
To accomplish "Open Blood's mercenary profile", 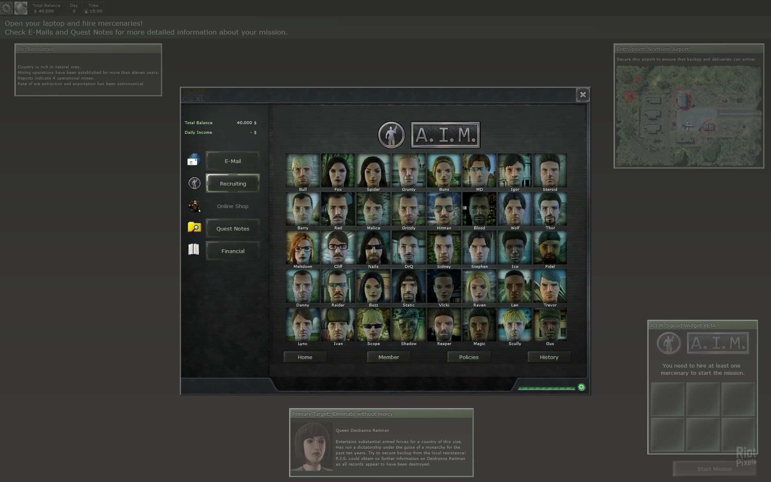I will point(479,209).
